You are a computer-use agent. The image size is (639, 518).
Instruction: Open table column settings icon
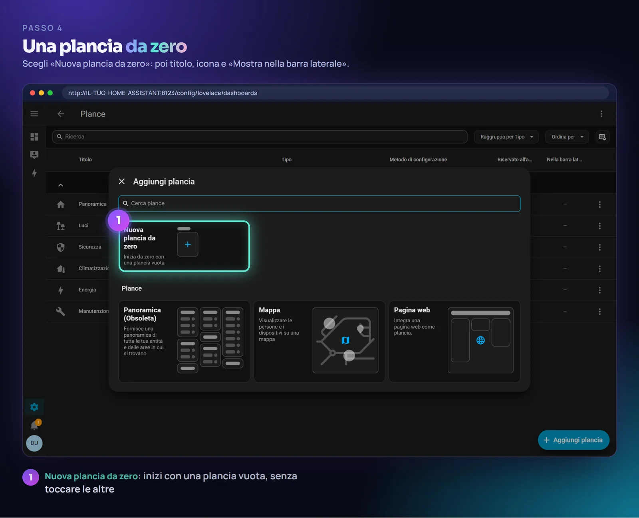coord(602,137)
